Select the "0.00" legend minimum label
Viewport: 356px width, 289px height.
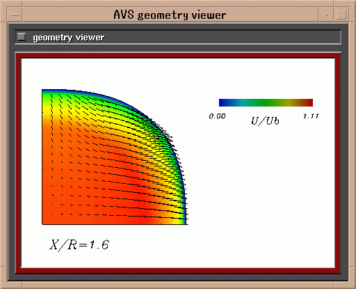(x=217, y=116)
